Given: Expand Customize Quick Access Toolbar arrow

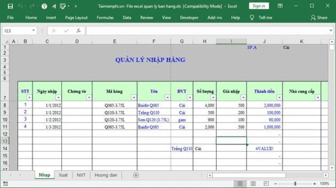Looking at the screenshot, I should tap(76, 6).
